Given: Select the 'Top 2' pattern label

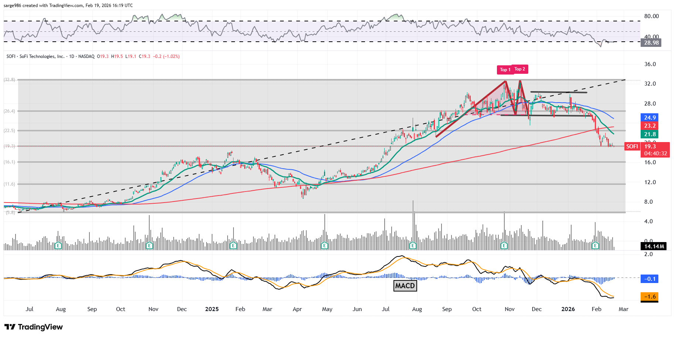Looking at the screenshot, I should coord(520,69).
